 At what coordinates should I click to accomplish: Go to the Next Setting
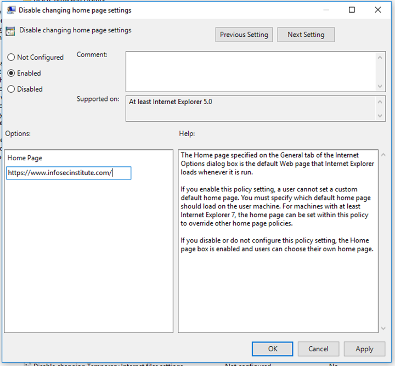click(x=306, y=35)
